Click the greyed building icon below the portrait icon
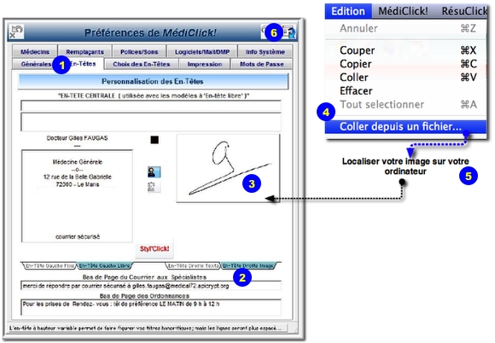 click(x=154, y=187)
